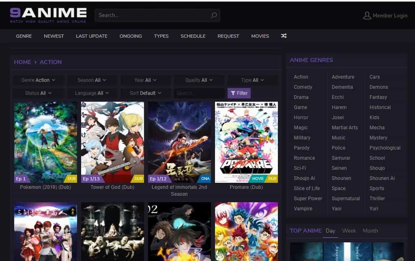This screenshot has height=261, width=415.
Task: Open the Historical genre
Action: pos(380,107)
